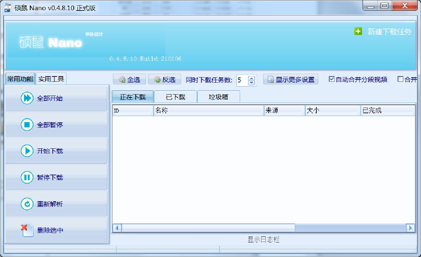
Task: Click the Invert Selection (反选) icon
Action: (x=157, y=79)
